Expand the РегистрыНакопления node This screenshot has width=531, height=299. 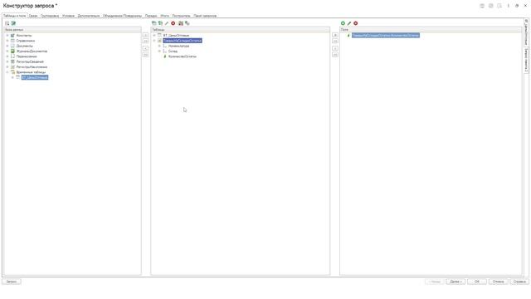pos(7,67)
